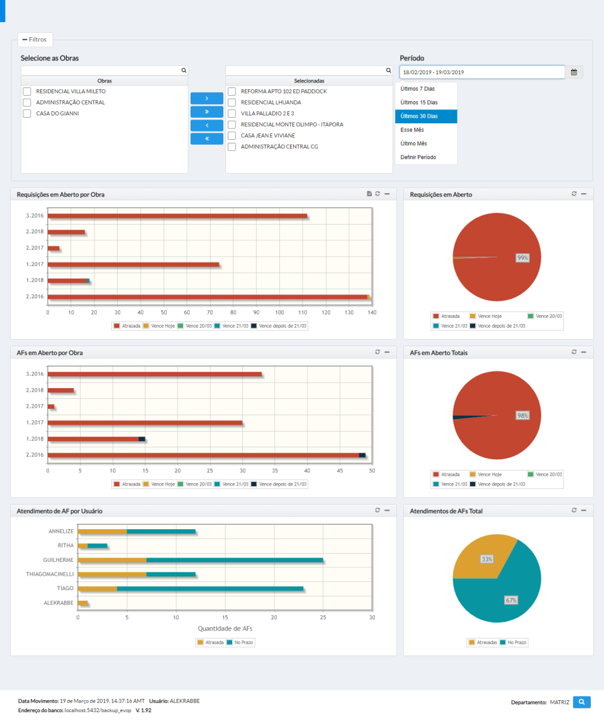Select Últimos 7 Dias in the period list
604x721 pixels.
click(x=418, y=88)
